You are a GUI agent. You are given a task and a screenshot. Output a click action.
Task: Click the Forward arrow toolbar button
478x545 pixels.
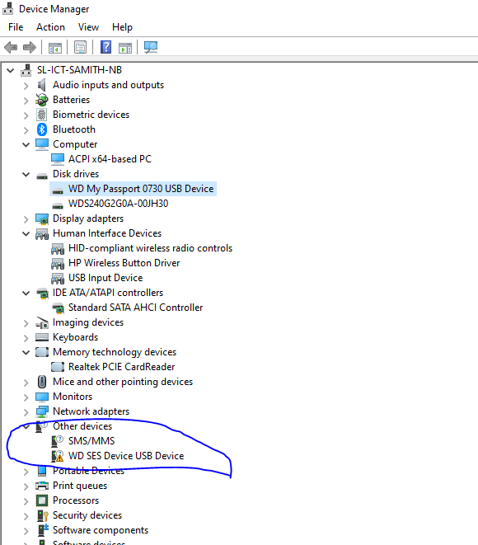point(30,47)
